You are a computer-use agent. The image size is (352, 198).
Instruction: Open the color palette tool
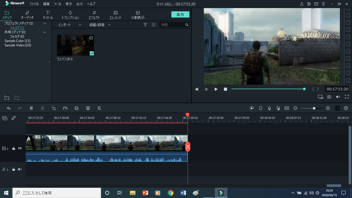tap(77, 108)
